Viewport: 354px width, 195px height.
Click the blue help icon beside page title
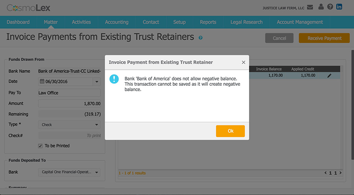click(201, 38)
